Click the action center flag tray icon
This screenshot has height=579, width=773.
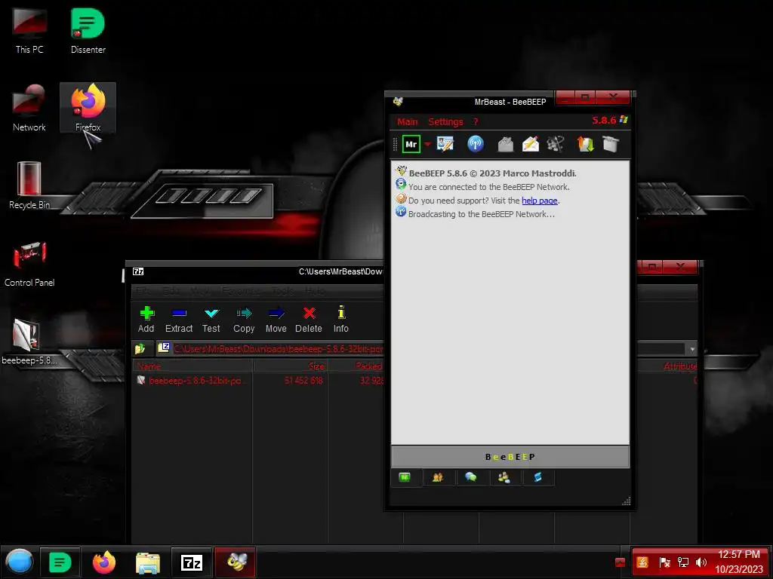tap(664, 562)
